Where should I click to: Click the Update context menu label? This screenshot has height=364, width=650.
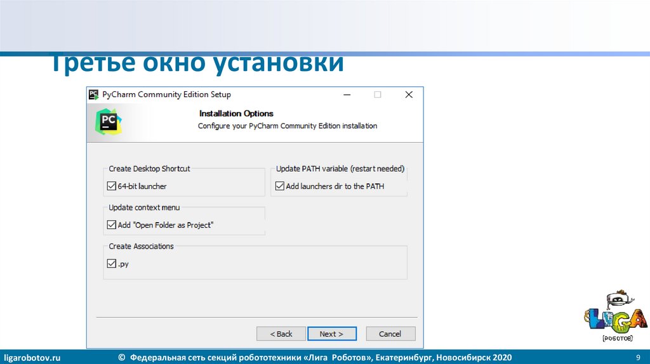(x=144, y=207)
